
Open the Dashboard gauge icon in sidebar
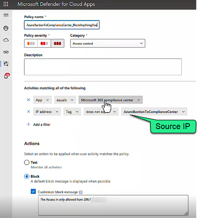6,28
